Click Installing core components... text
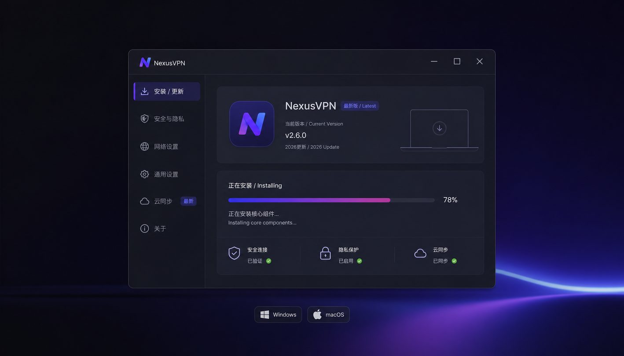This screenshot has width=624, height=356. (262, 223)
